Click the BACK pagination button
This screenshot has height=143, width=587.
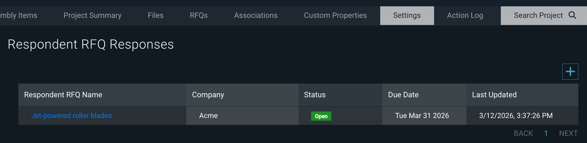[523, 134]
